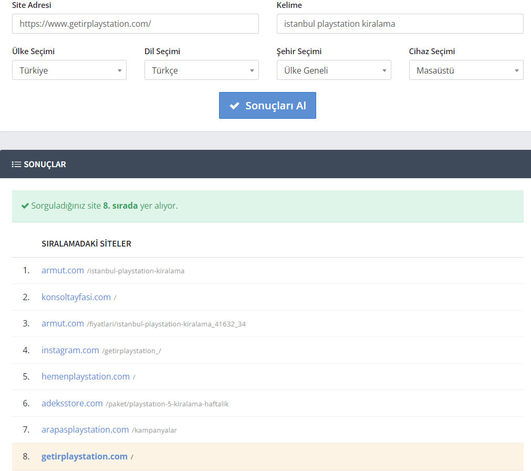Open instagram.com link in rank 4
This screenshot has width=531, height=471.
coord(70,351)
